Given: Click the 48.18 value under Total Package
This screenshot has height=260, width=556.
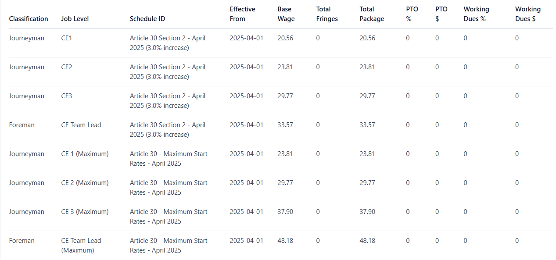Looking at the screenshot, I should (x=367, y=241).
